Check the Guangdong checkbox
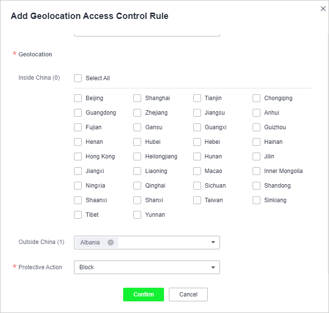329x313 pixels. tap(78, 113)
